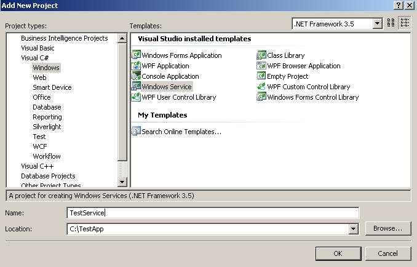Select Workflow project type
Viewport: 417px width, 267px height.
click(x=47, y=156)
